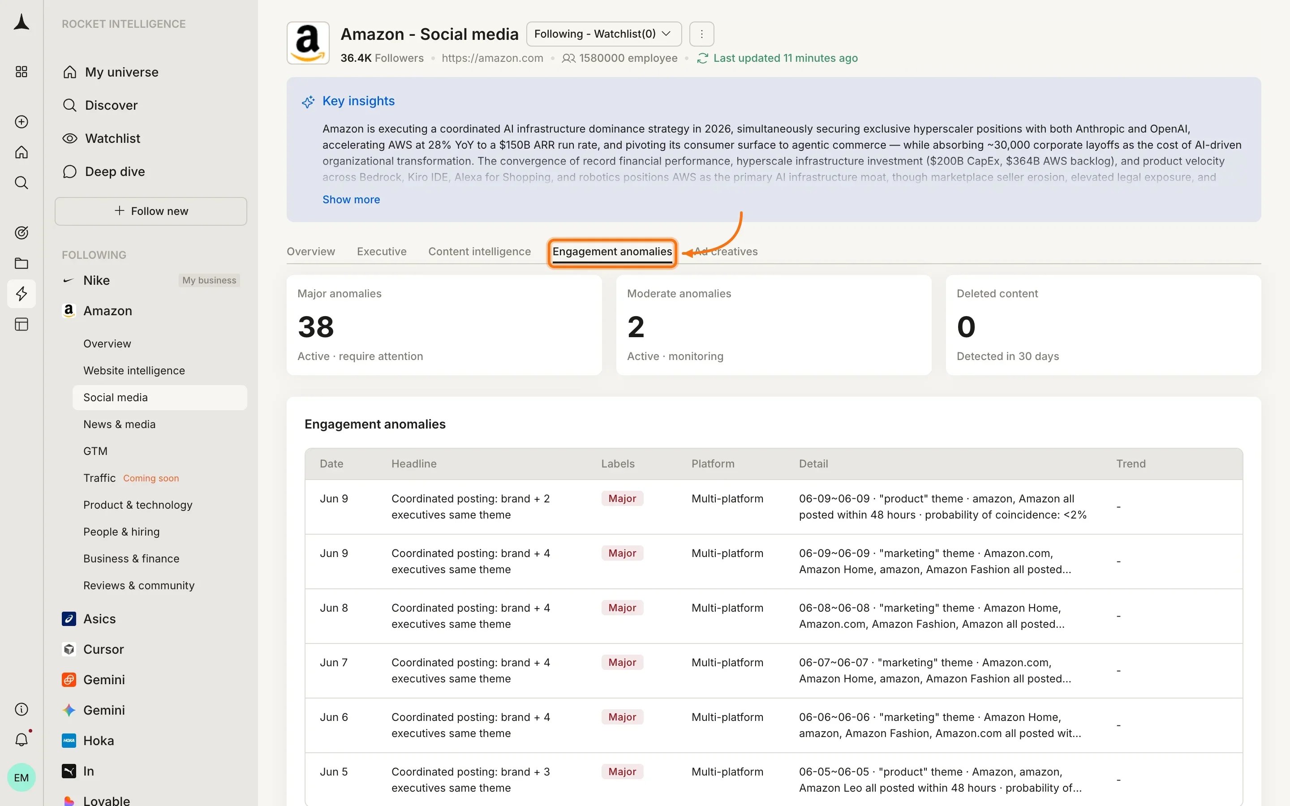This screenshot has height=806, width=1290.
Task: Open the Following - Watchlist(0) dropdown
Action: [x=604, y=34]
